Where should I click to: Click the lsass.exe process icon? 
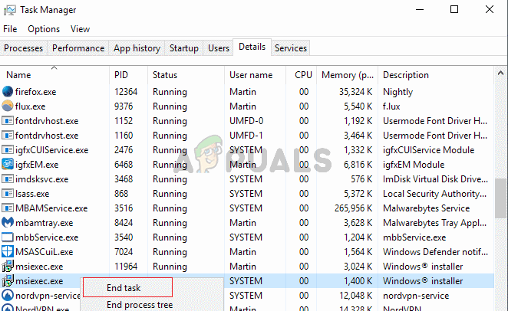click(8, 193)
